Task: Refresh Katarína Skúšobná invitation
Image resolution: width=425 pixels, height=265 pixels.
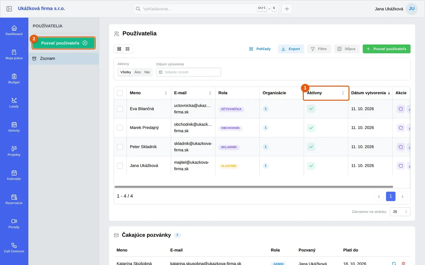Action: click(394, 263)
